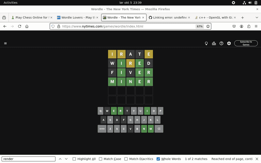This screenshot has width=261, height=163.
Task: Click the find bar search field containing render
Action: coord(28,159)
